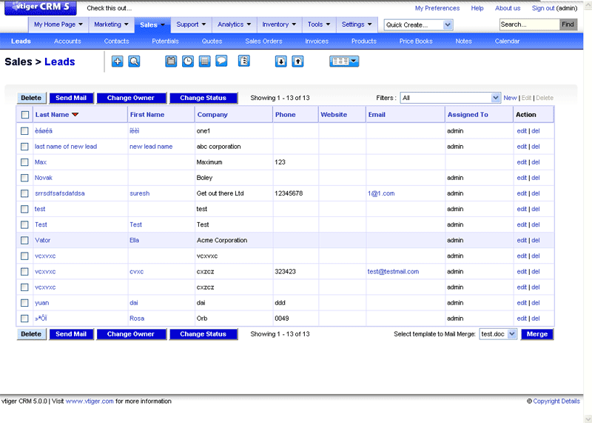
Task: Open the Sales Orders tab
Action: point(263,41)
